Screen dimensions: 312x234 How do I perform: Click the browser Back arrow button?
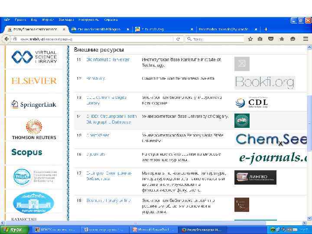(x=6, y=39)
